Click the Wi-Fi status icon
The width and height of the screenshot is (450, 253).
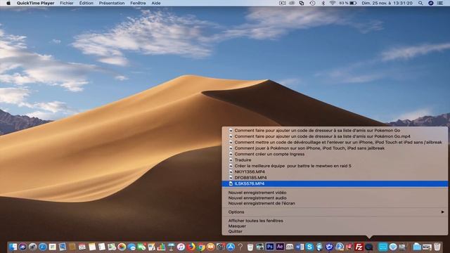pyautogui.click(x=333, y=3)
